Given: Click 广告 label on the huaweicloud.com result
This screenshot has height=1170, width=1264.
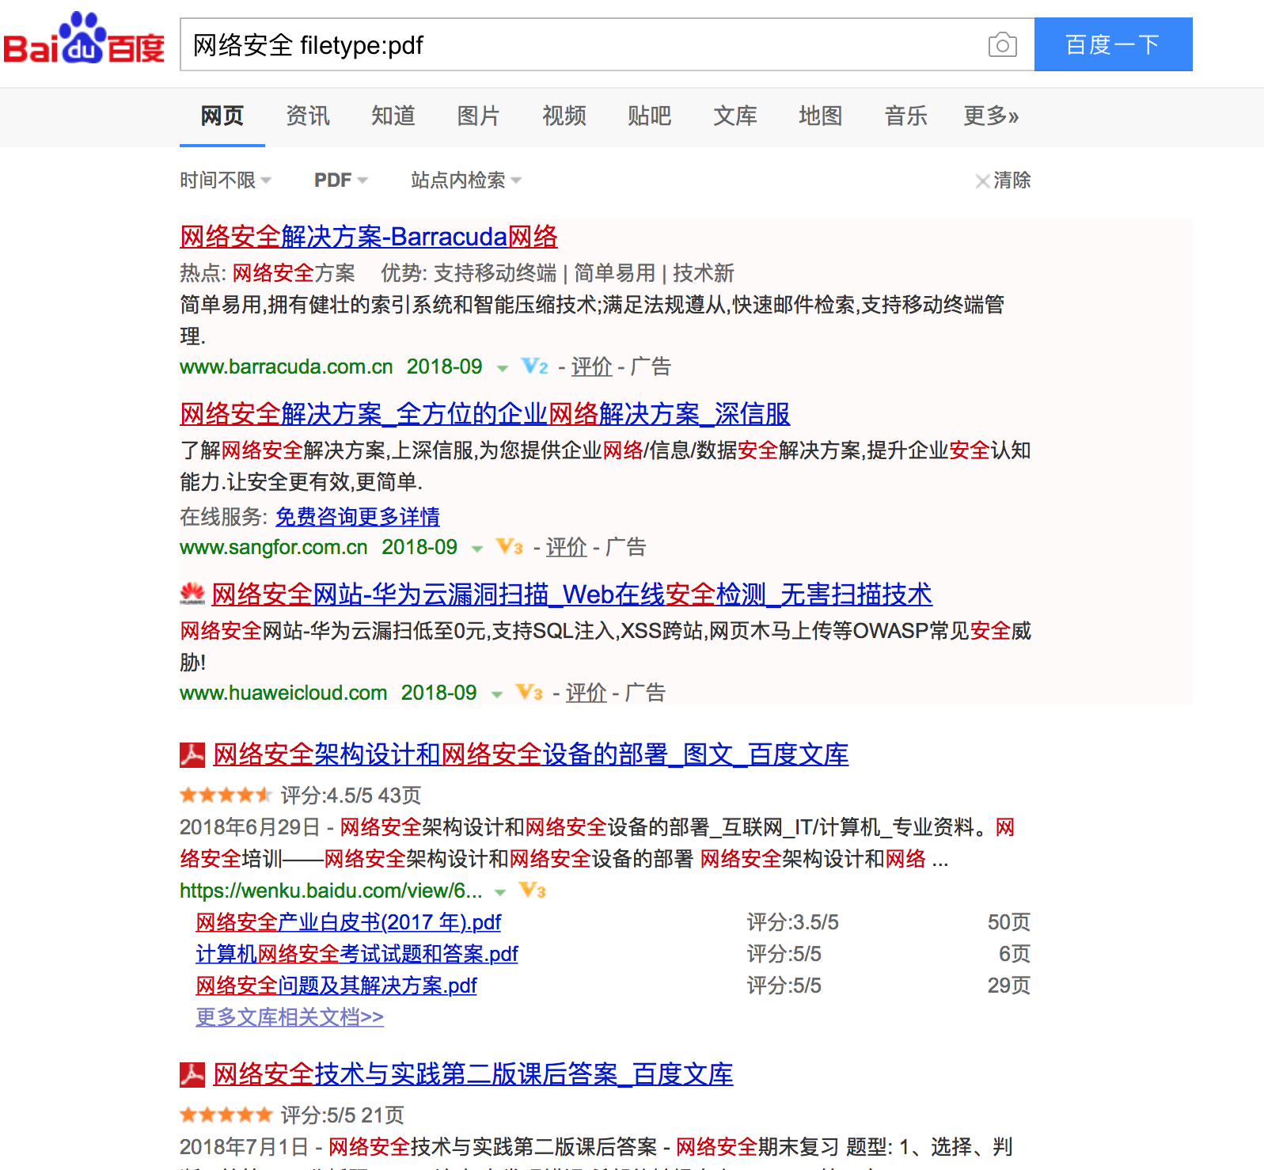Looking at the screenshot, I should point(646,693).
